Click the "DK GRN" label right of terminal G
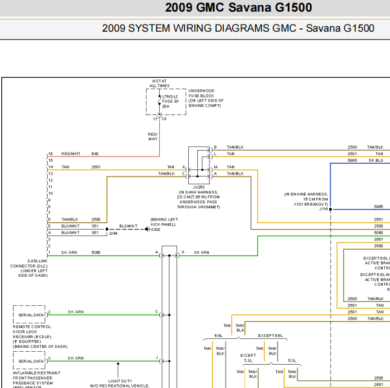Image resolution: width=390 pixels, height=388 pixels. point(202,252)
